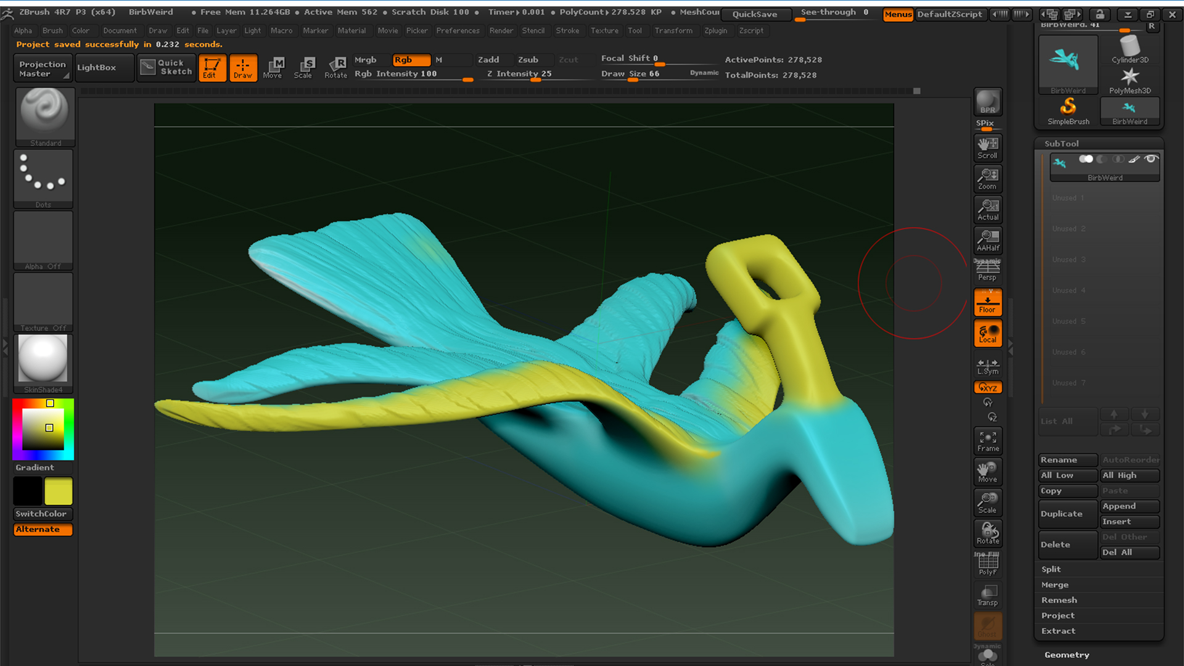Open the Dots stroke picker
The width and height of the screenshot is (1184, 666).
43,178
